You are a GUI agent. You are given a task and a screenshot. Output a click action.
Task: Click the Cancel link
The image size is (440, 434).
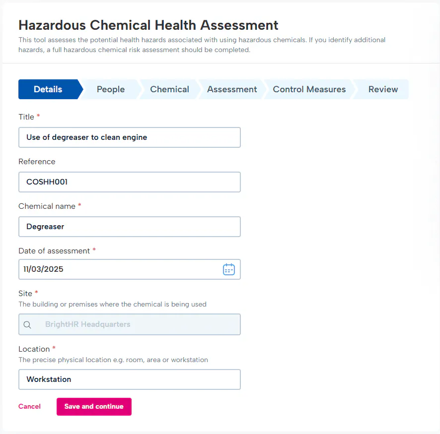[29, 406]
